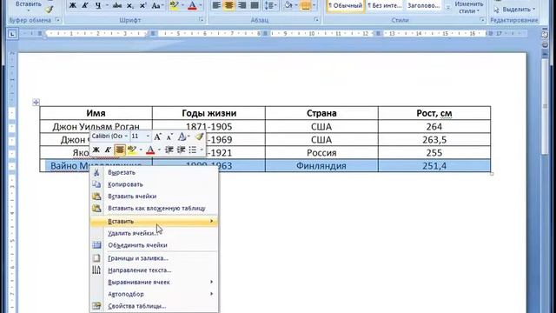
Task: Select the Заголовок style
Action: pyautogui.click(x=424, y=6)
